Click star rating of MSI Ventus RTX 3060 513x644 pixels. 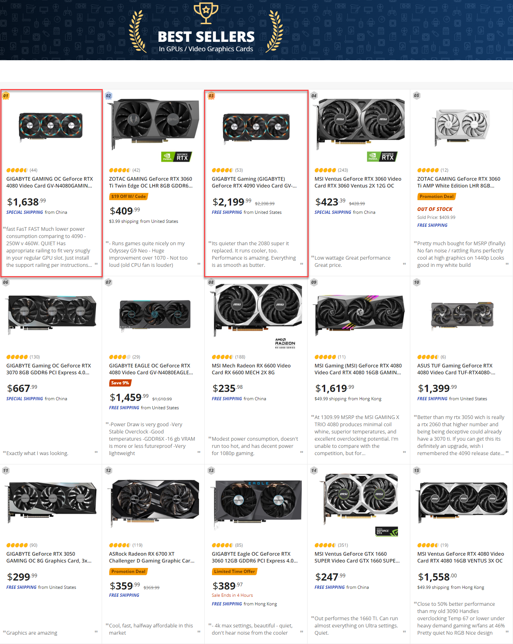click(325, 170)
